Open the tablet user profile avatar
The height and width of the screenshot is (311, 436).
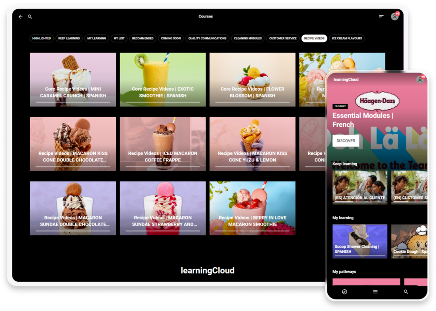(x=395, y=17)
